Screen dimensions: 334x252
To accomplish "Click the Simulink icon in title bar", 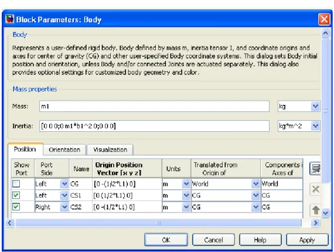I will tap(9, 19).
